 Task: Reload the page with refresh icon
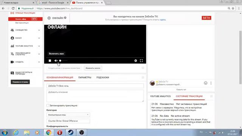point(13,8)
